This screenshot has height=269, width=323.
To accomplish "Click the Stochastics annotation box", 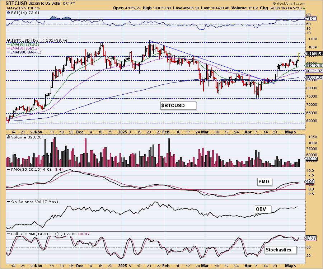I will (x=280, y=250).
